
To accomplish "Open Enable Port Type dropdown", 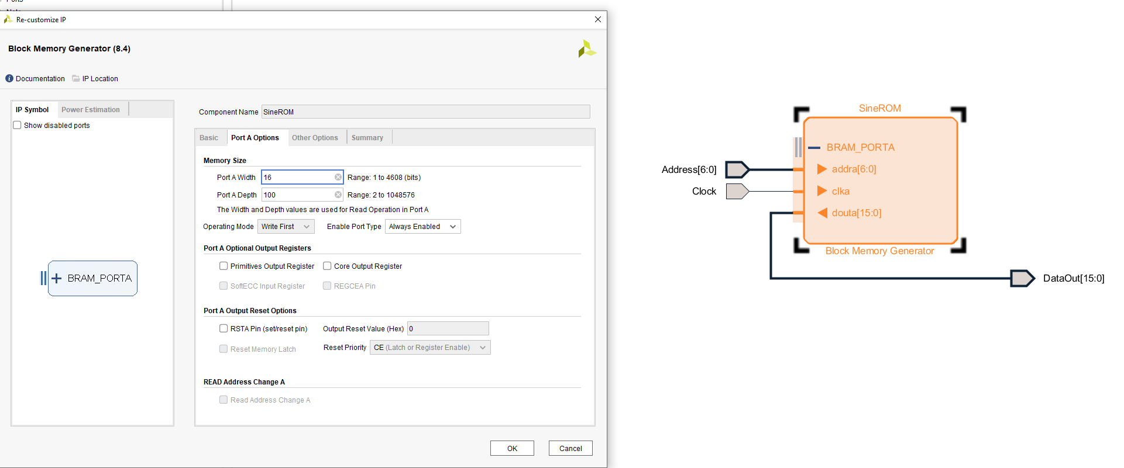I will click(423, 227).
